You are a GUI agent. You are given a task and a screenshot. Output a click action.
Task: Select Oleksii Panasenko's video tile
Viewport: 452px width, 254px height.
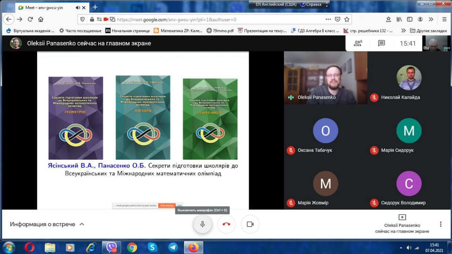pyautogui.click(x=325, y=78)
